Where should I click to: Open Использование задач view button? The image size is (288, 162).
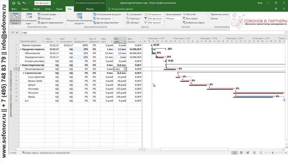point(29,18)
